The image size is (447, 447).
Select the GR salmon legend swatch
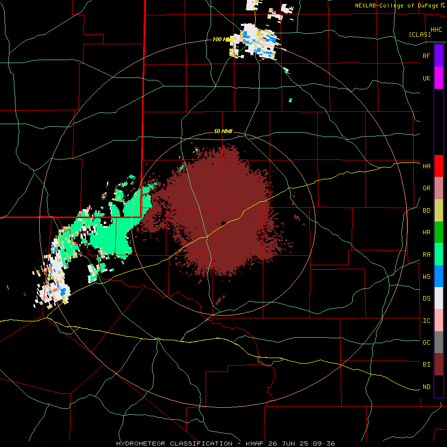tap(439, 188)
